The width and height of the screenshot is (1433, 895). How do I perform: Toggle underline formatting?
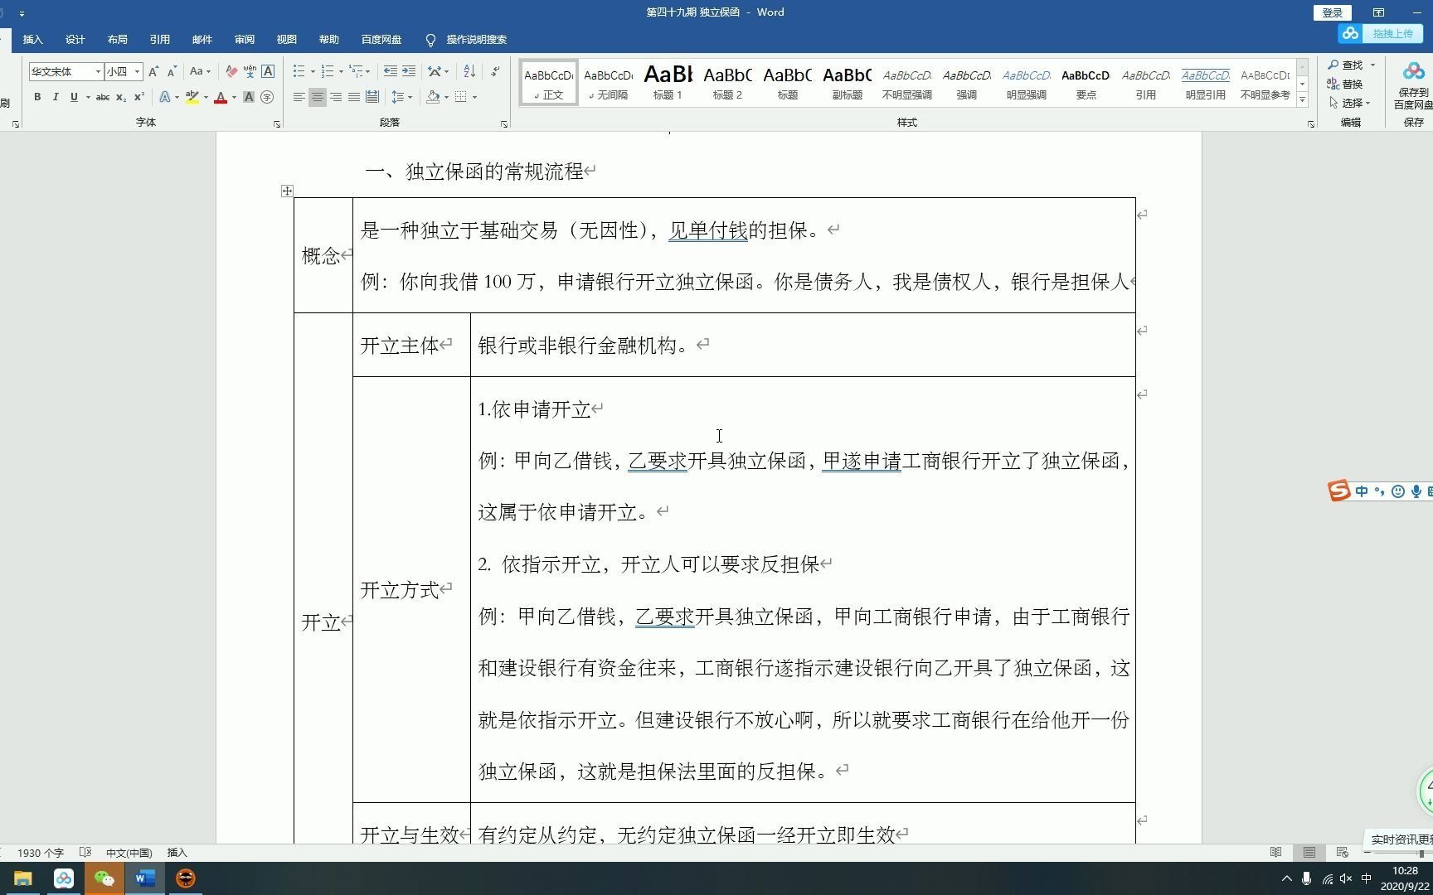[x=74, y=97]
